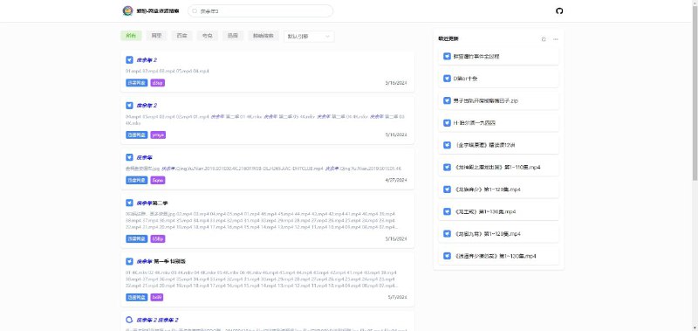Viewport: 698px width, 331px height.
Task: Click the icon beside 《龙王殿》第1~130集.mp4
Action: tap(447, 211)
